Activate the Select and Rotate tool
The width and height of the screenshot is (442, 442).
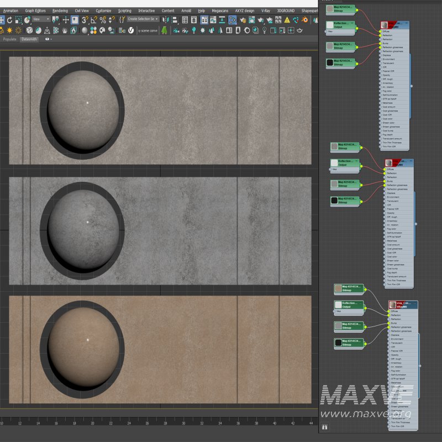point(10,19)
